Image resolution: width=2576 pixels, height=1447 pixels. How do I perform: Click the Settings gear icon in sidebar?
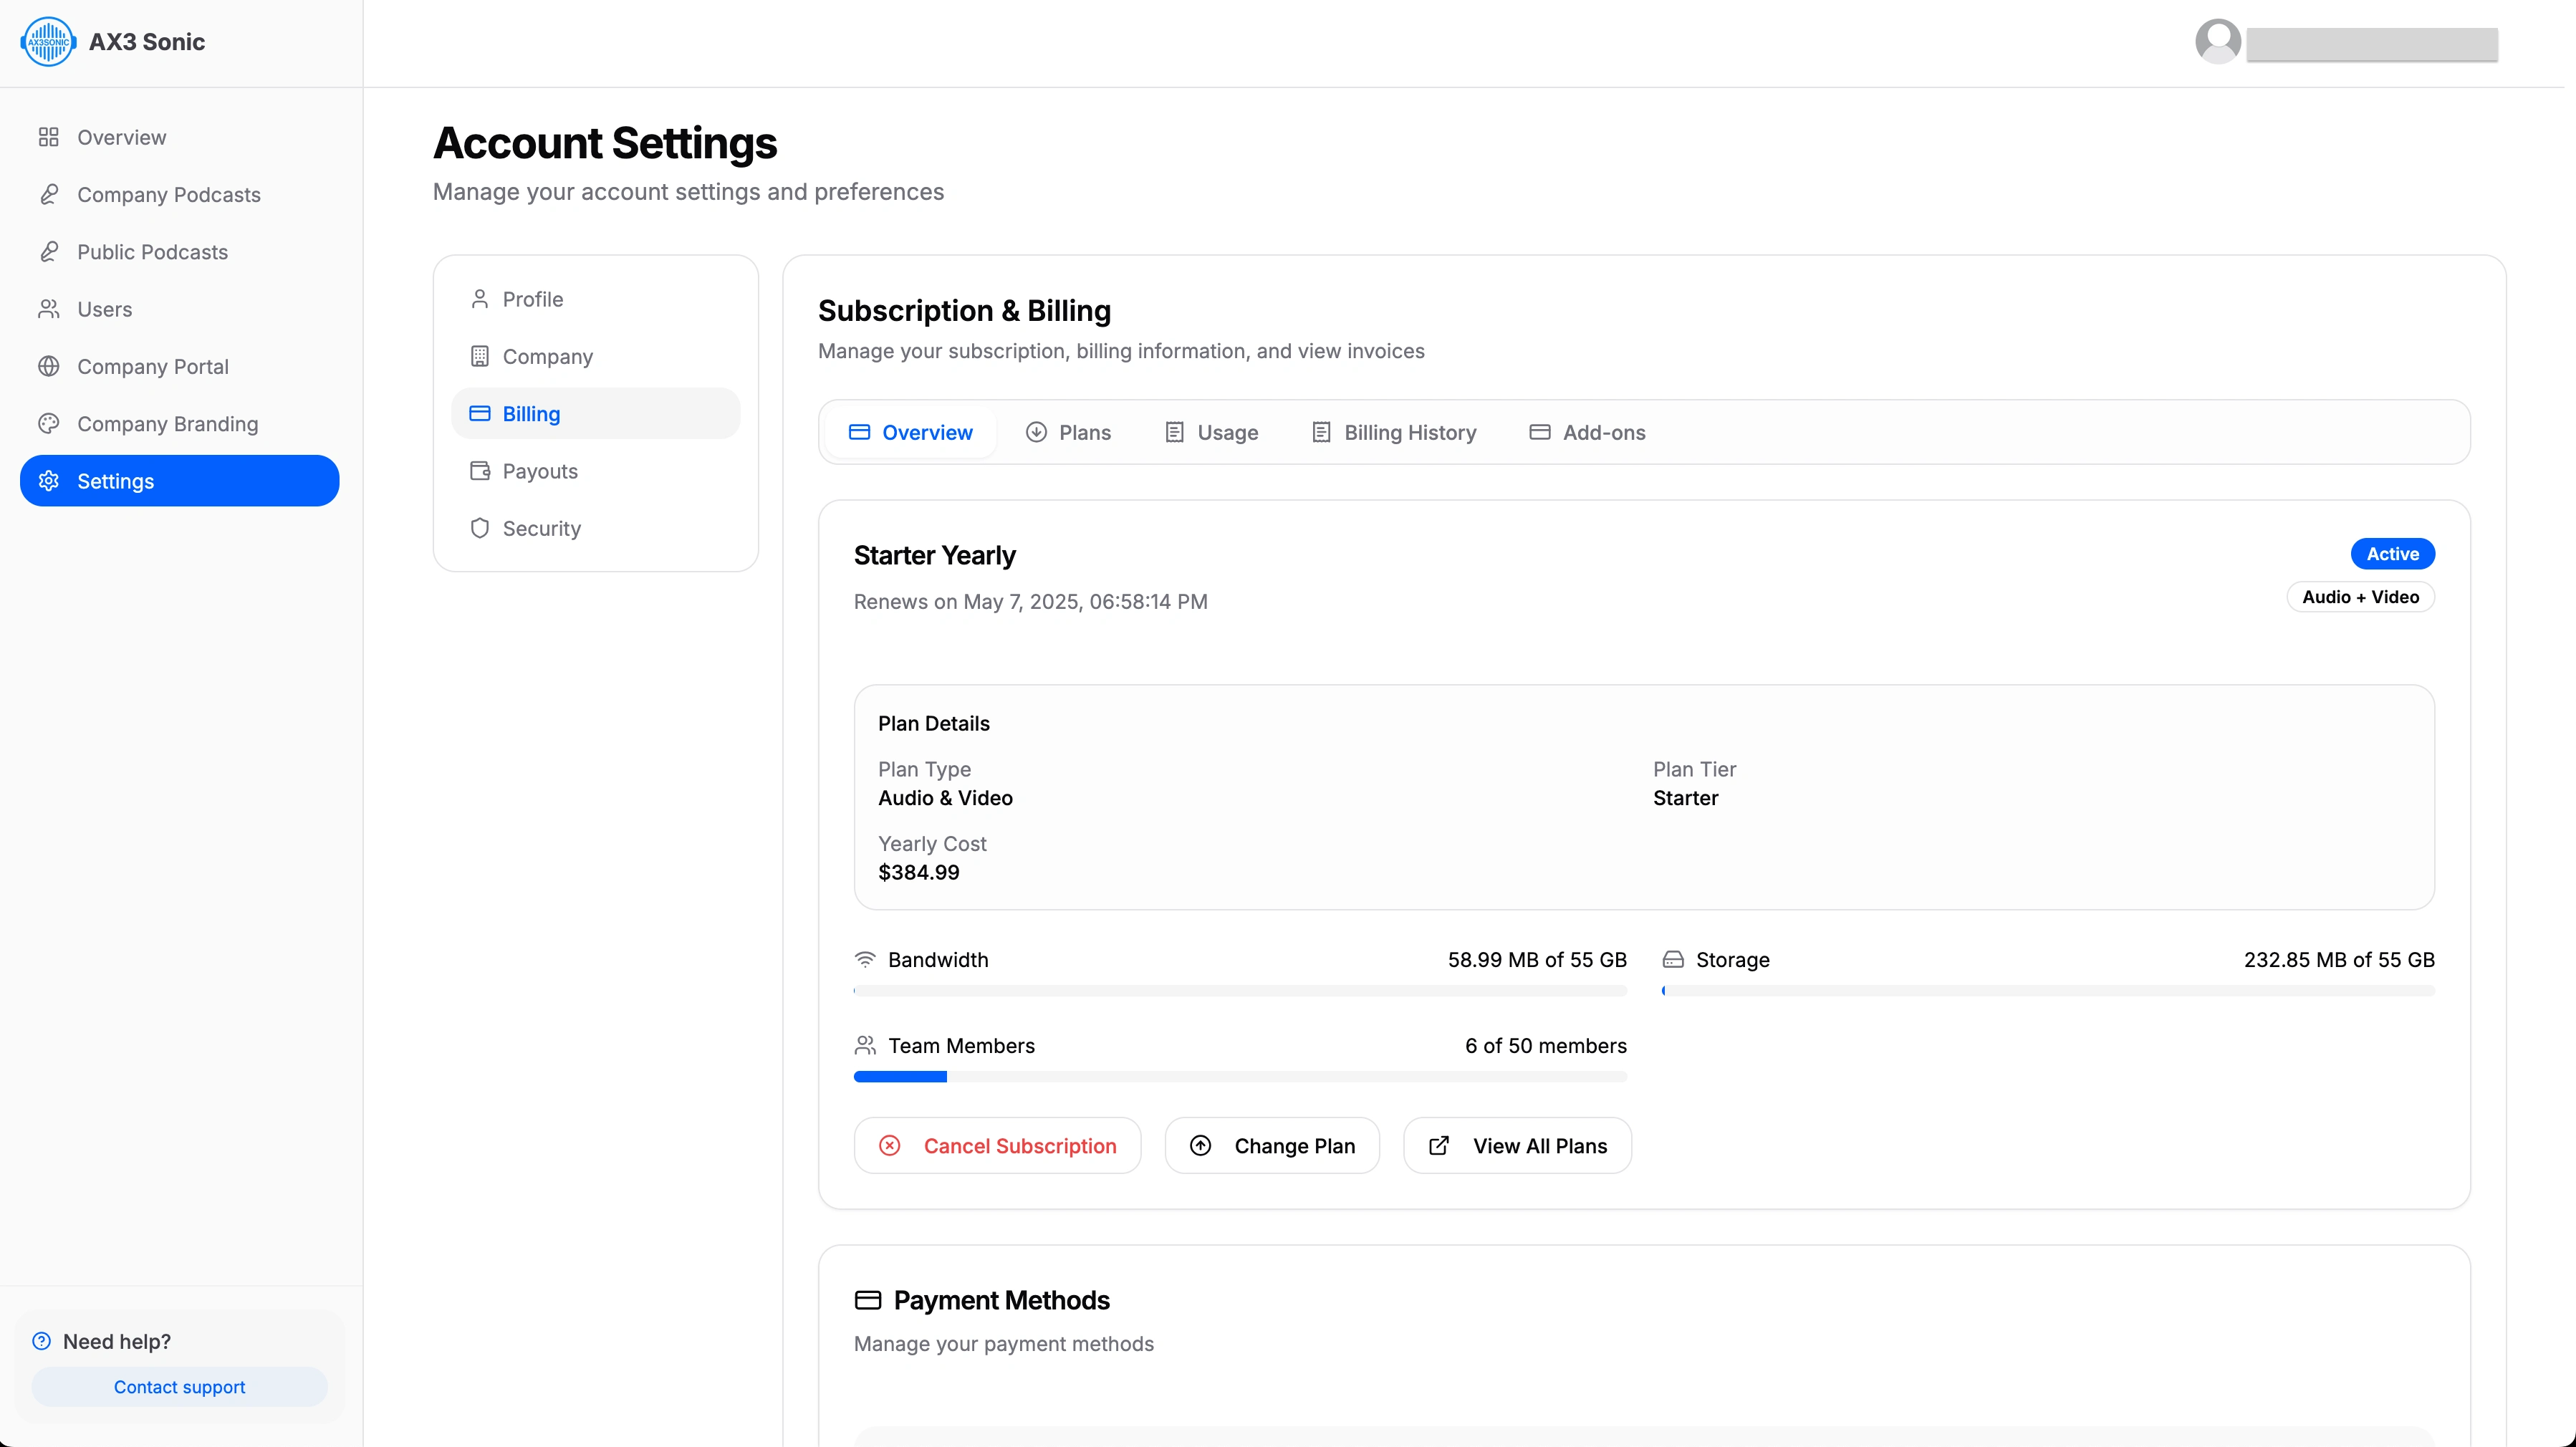pyautogui.click(x=48, y=481)
